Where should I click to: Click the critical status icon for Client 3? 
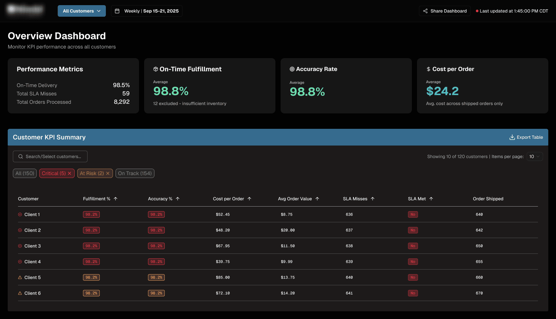click(x=20, y=246)
